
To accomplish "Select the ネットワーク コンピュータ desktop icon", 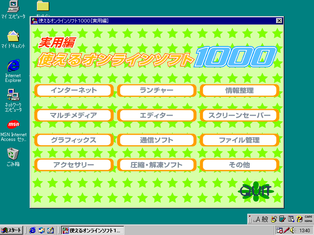I will point(13,100).
